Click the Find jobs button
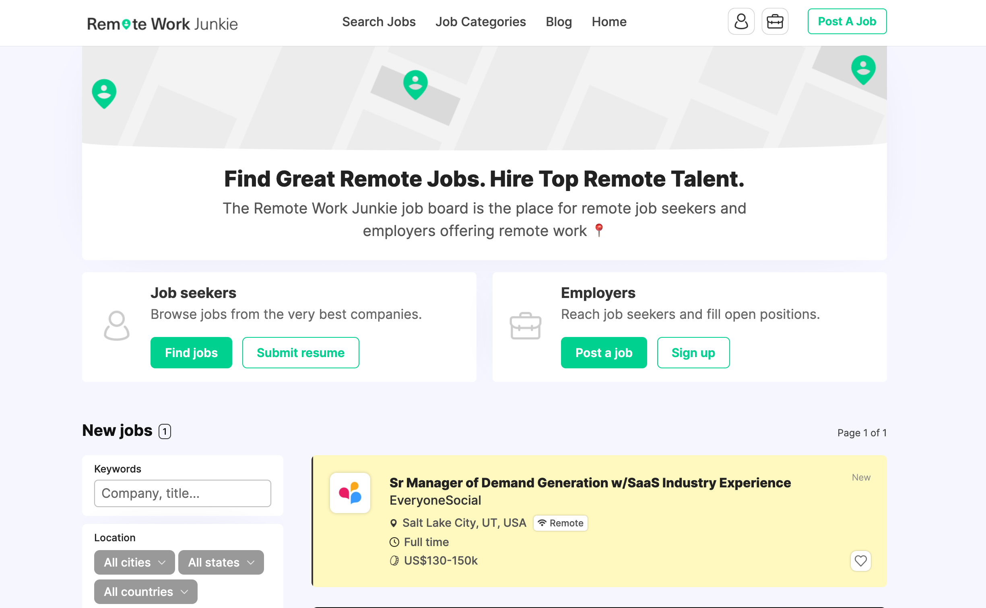This screenshot has height=608, width=986. [191, 353]
